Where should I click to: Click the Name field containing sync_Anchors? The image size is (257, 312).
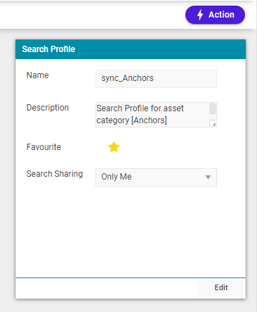[x=156, y=79]
